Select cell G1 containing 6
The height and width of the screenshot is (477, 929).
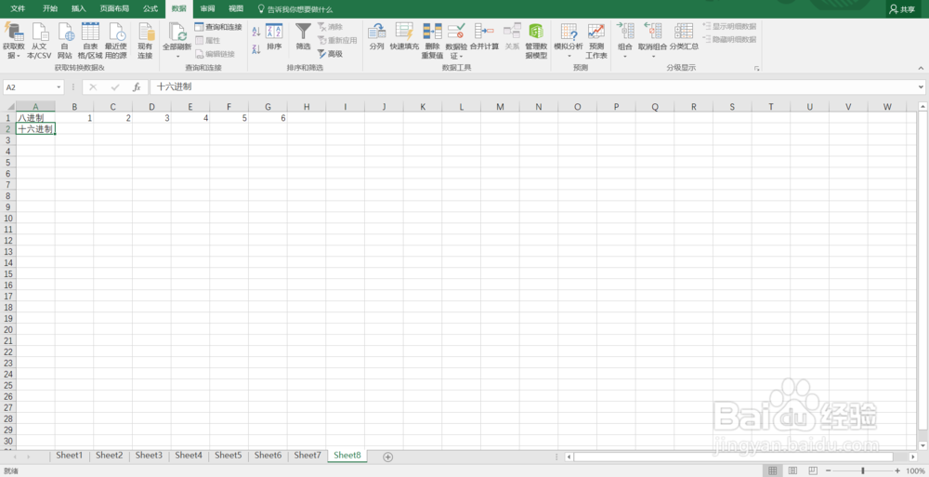tap(268, 118)
